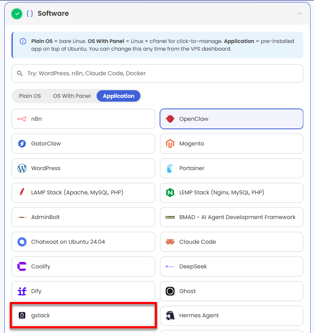Click the Portainer crane icon
Screen dimensions: 314x333
(x=170, y=168)
